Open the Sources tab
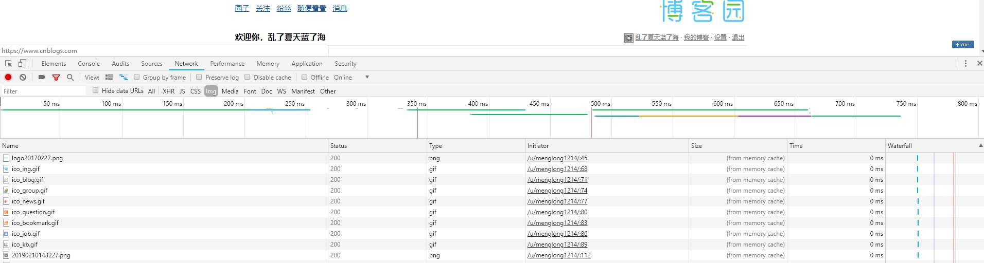The height and width of the screenshot is (263, 984). 152,64
